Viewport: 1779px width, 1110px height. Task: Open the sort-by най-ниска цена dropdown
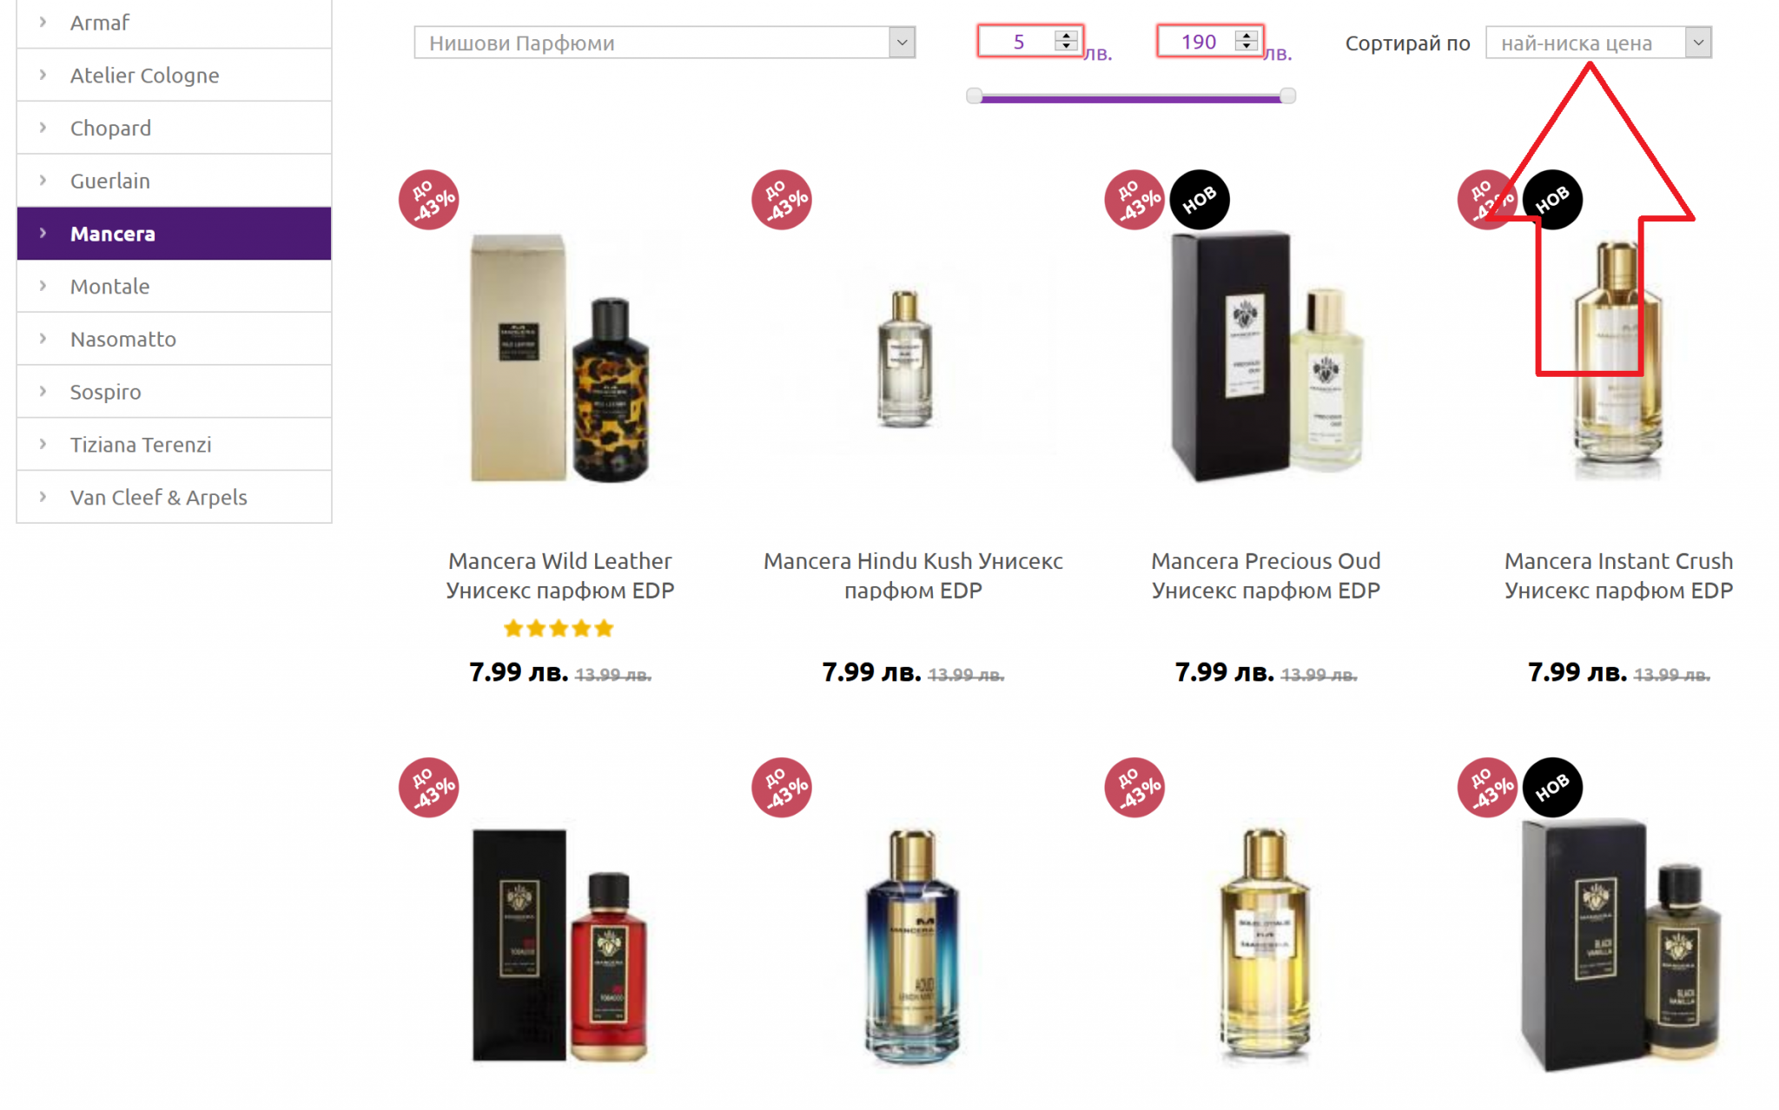point(1597,43)
